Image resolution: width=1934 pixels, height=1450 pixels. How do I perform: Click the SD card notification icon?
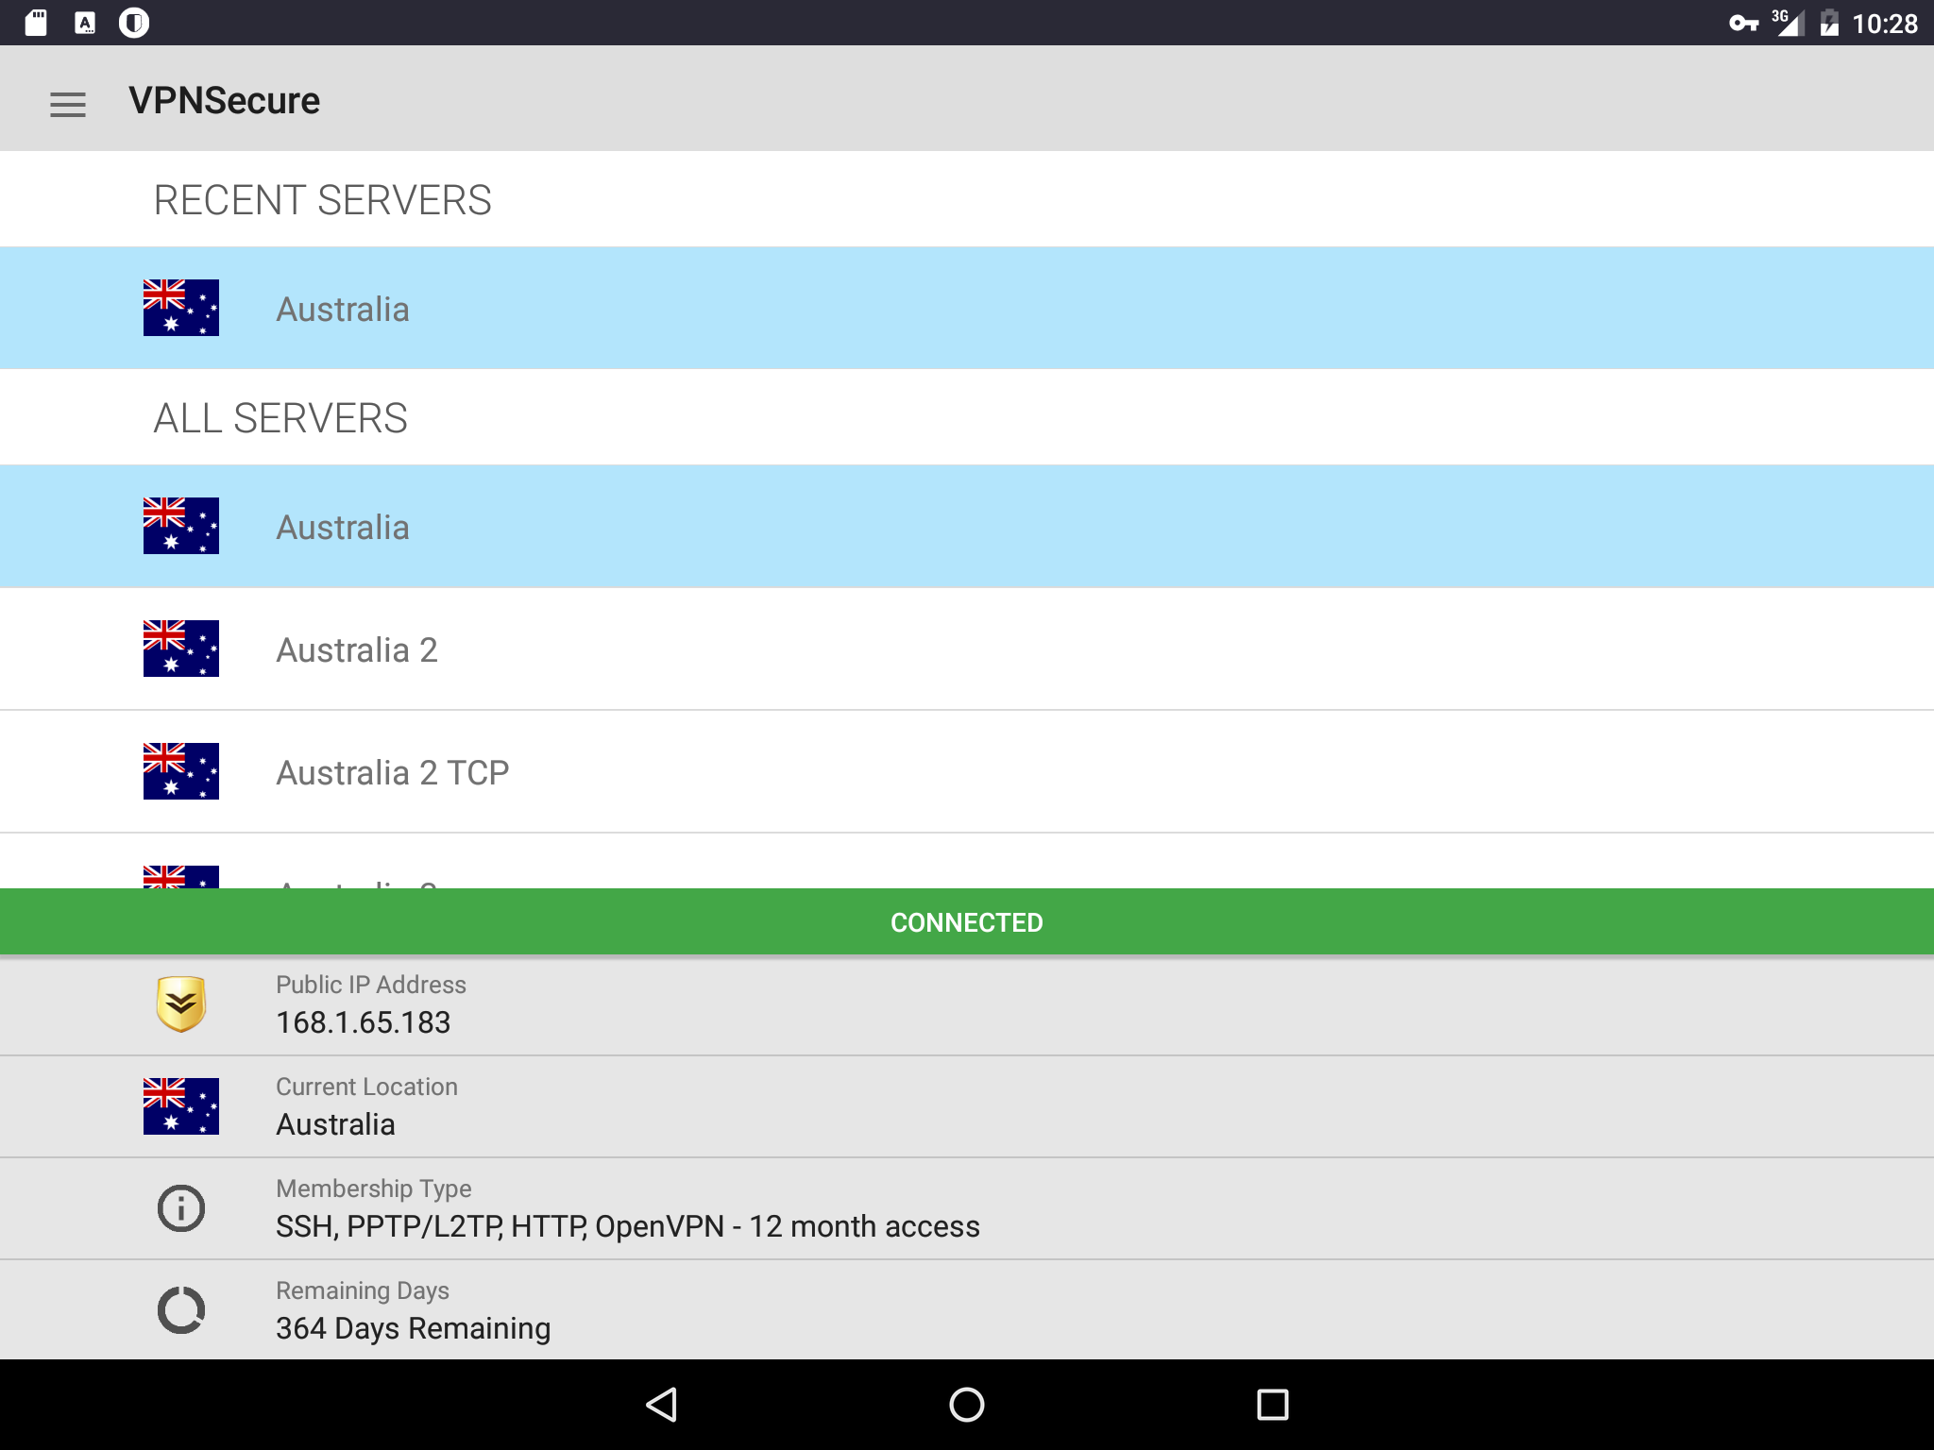click(36, 23)
